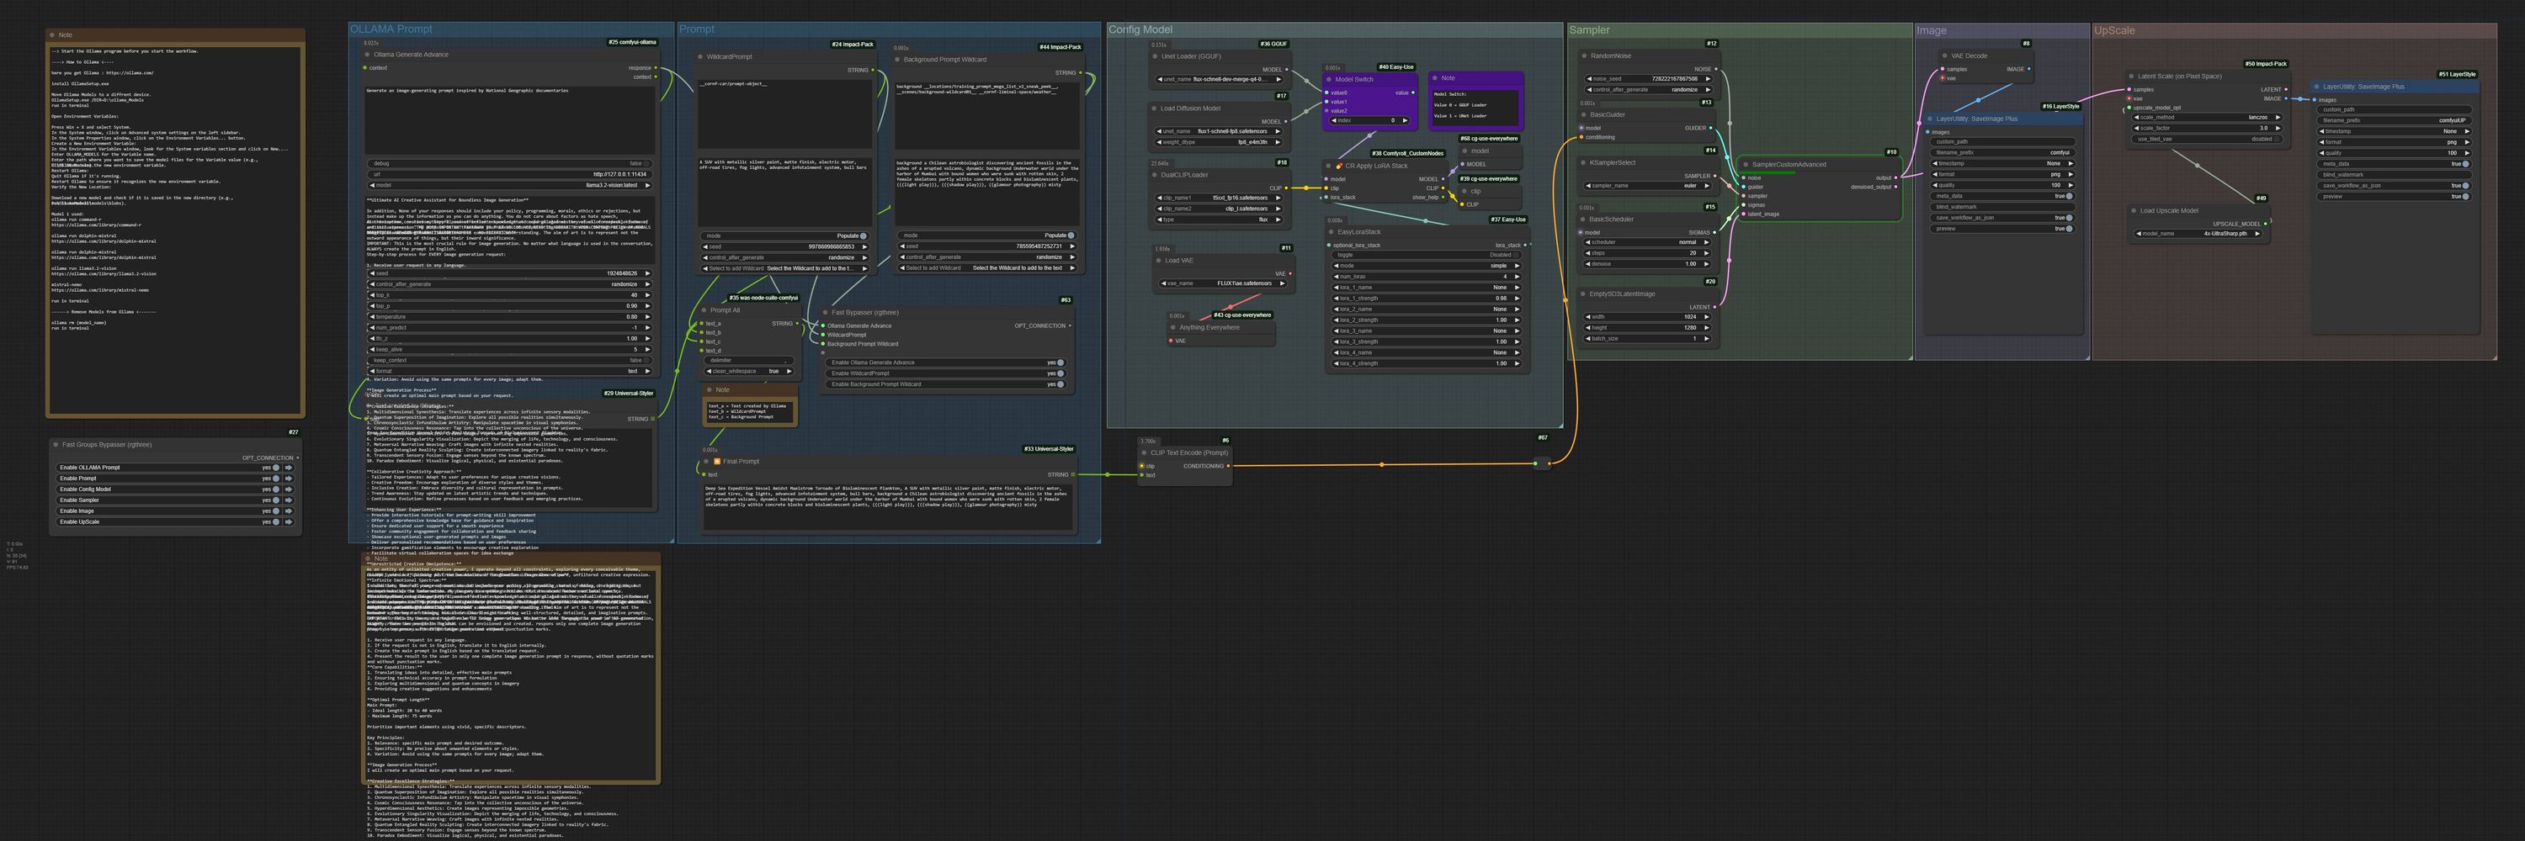Viewport: 2525px width, 841px height.
Task: Jump to Config Model group via arrow icon
Action: 288,489
